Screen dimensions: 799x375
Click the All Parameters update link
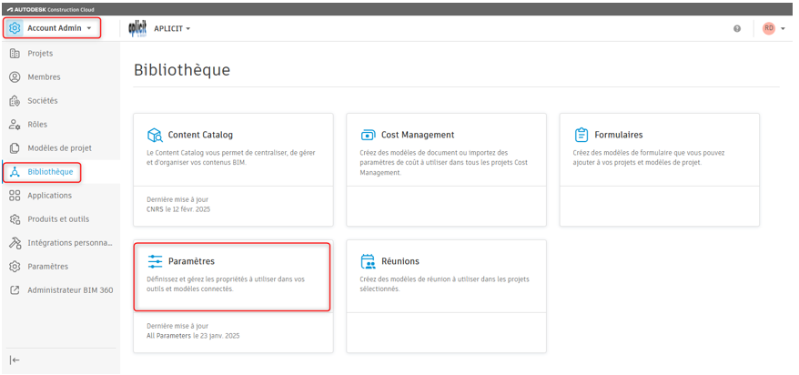click(x=168, y=336)
